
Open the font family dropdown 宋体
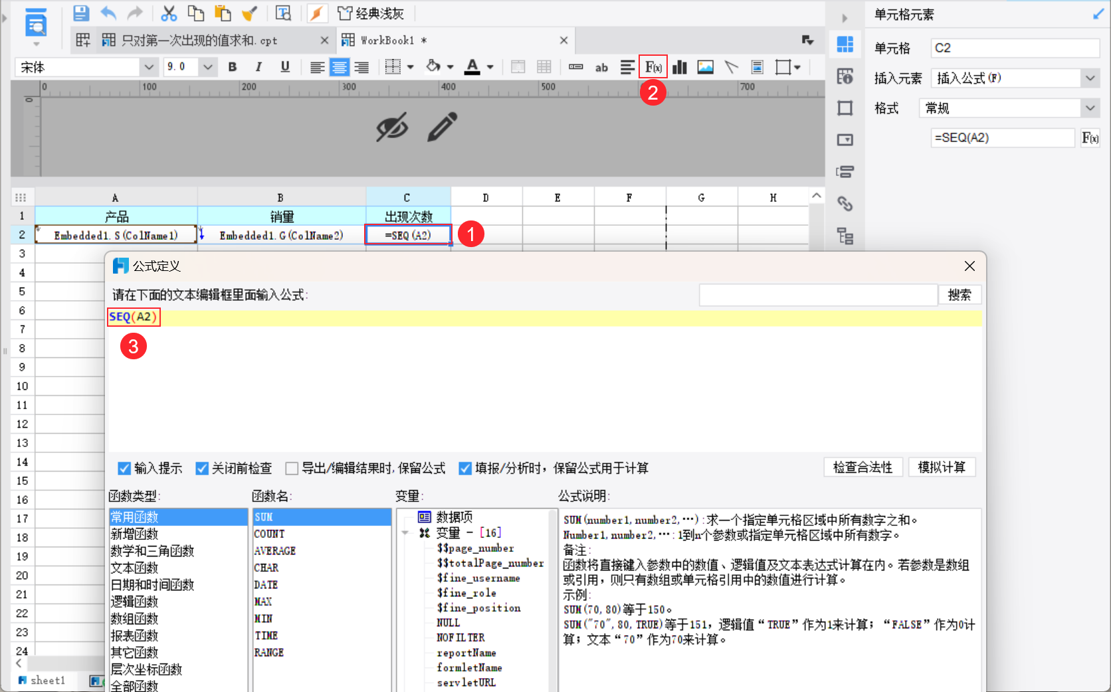coord(150,67)
